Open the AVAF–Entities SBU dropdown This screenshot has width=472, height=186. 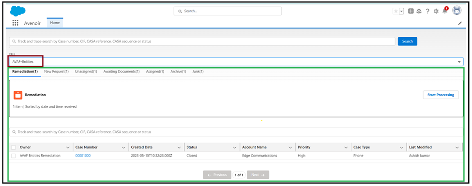tap(236, 62)
